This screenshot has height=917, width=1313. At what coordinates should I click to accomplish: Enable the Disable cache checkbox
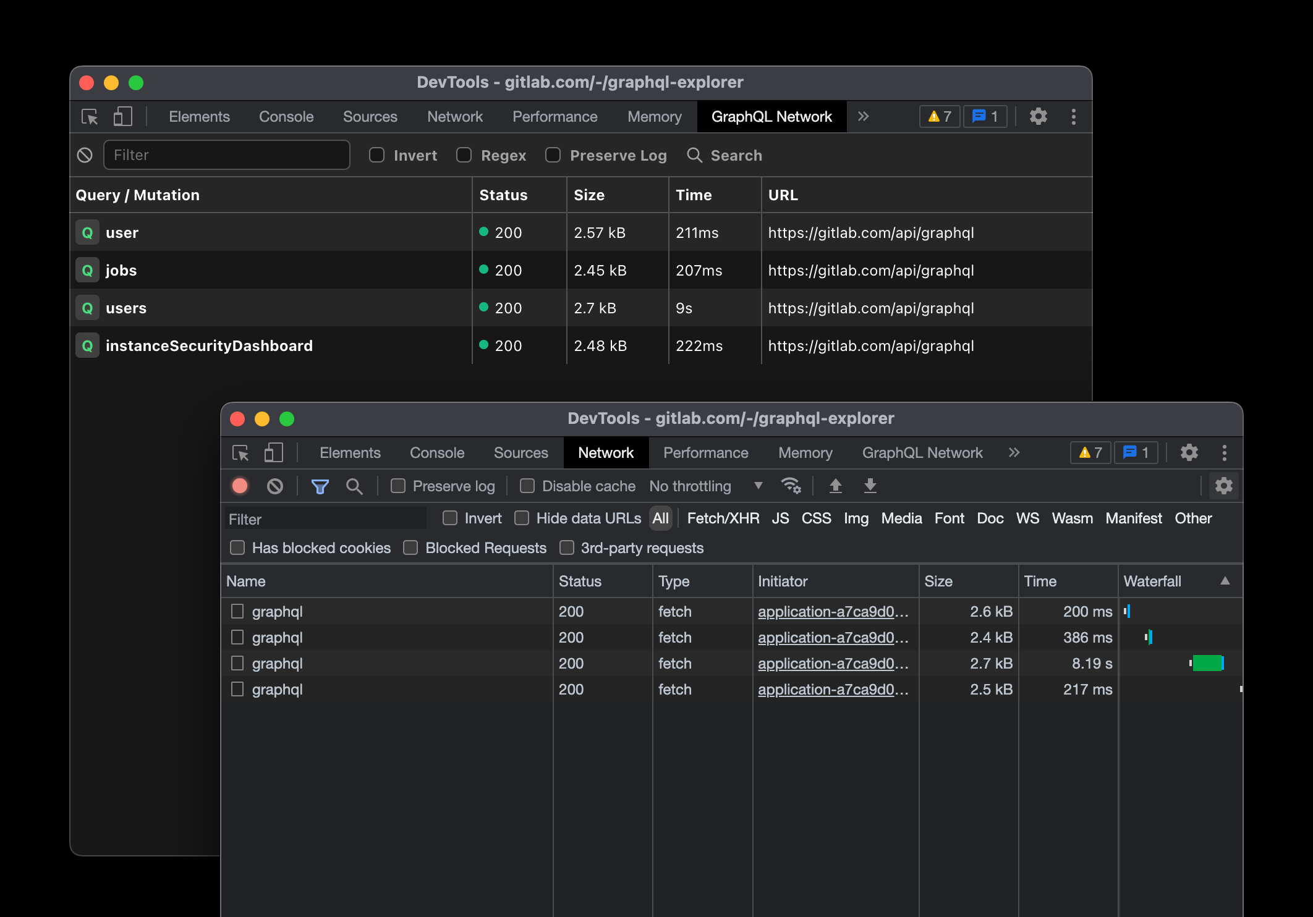527,486
